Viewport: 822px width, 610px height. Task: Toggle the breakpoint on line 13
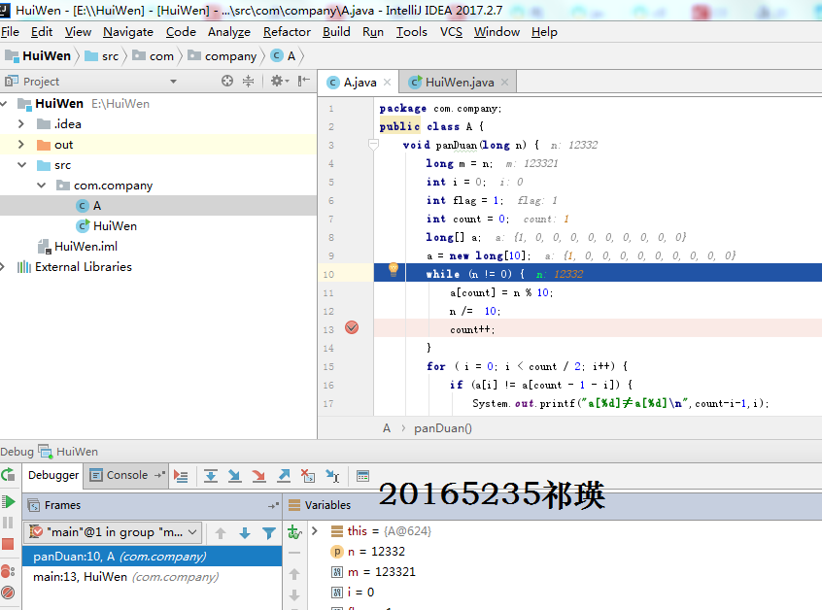pos(352,328)
